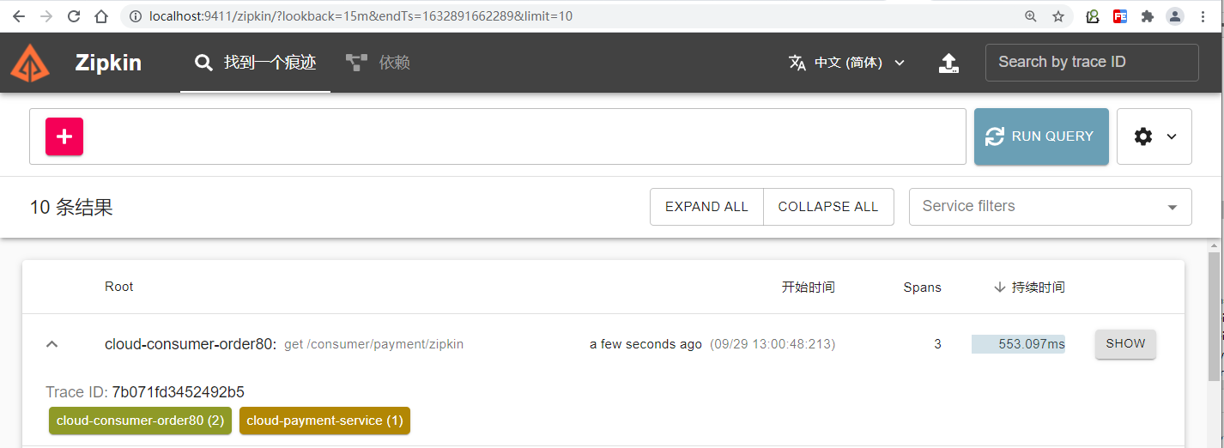Image resolution: width=1224 pixels, height=448 pixels.
Task: Click the cloud-consumer-order80 (2) service tag
Action: coord(140,421)
